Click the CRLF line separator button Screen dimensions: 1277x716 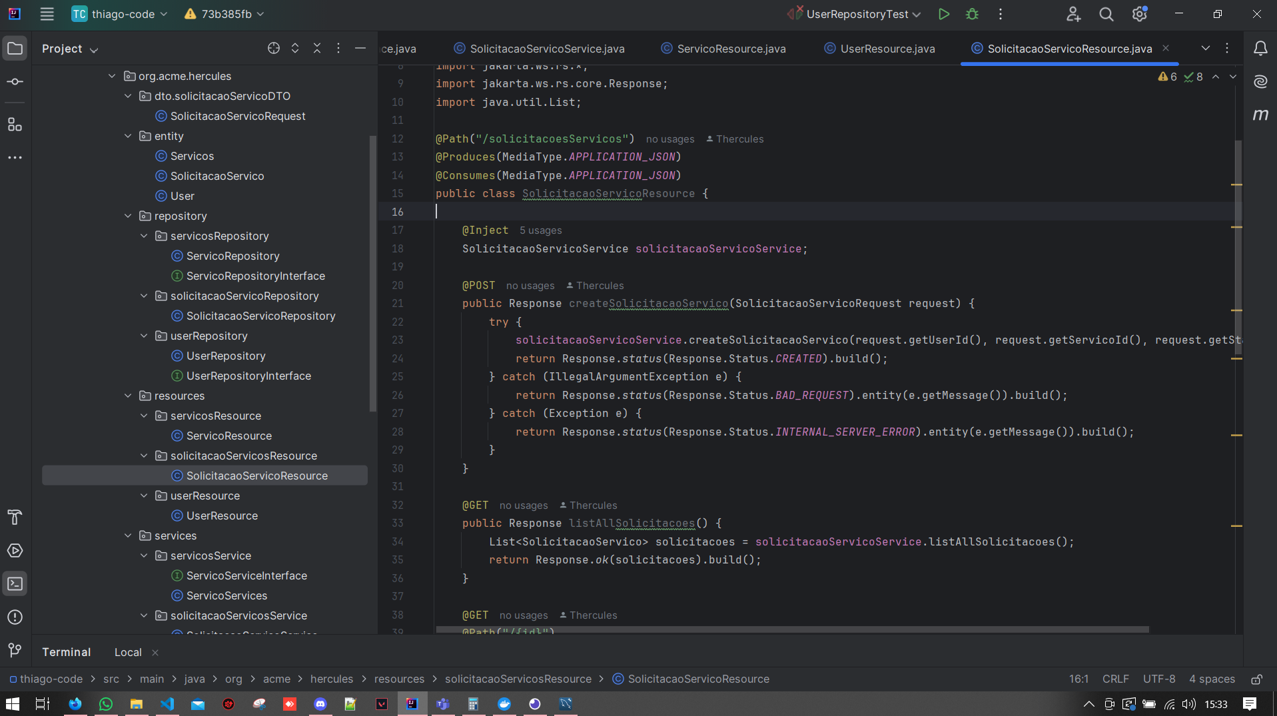[1115, 679]
